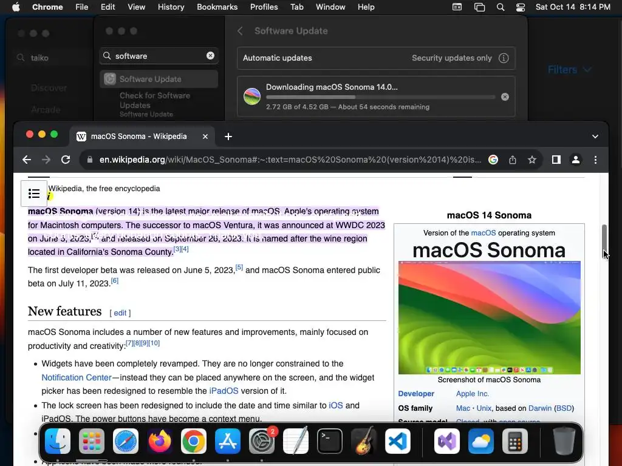The height and width of the screenshot is (466, 622).
Task: Open the Bookmarks menu
Action: [217, 7]
